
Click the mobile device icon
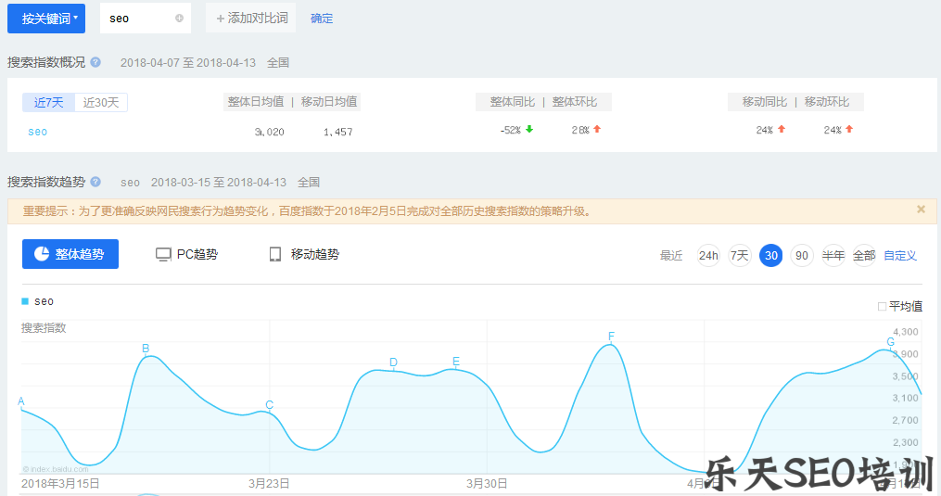274,255
